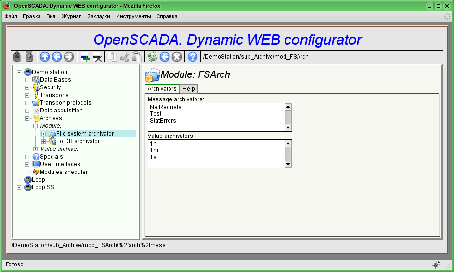The image size is (454, 272).
Task: Click the Load from DB toolbar icon
Action: 17,57
